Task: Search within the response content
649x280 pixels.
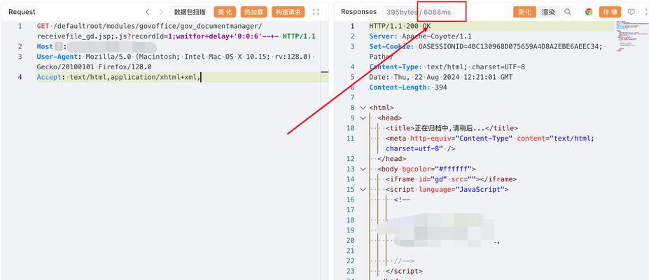Action: (568, 12)
